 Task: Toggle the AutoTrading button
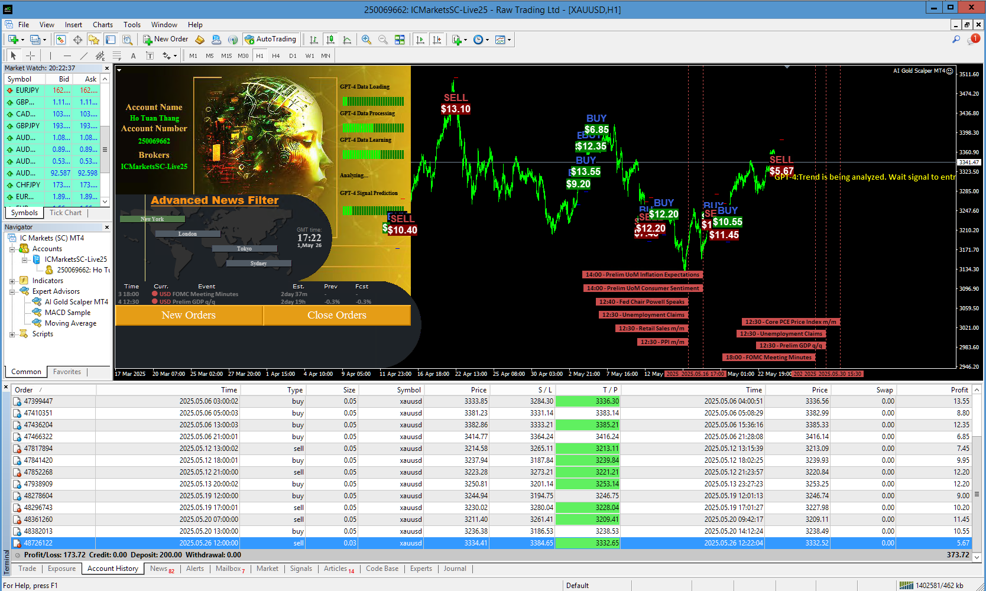click(x=270, y=40)
